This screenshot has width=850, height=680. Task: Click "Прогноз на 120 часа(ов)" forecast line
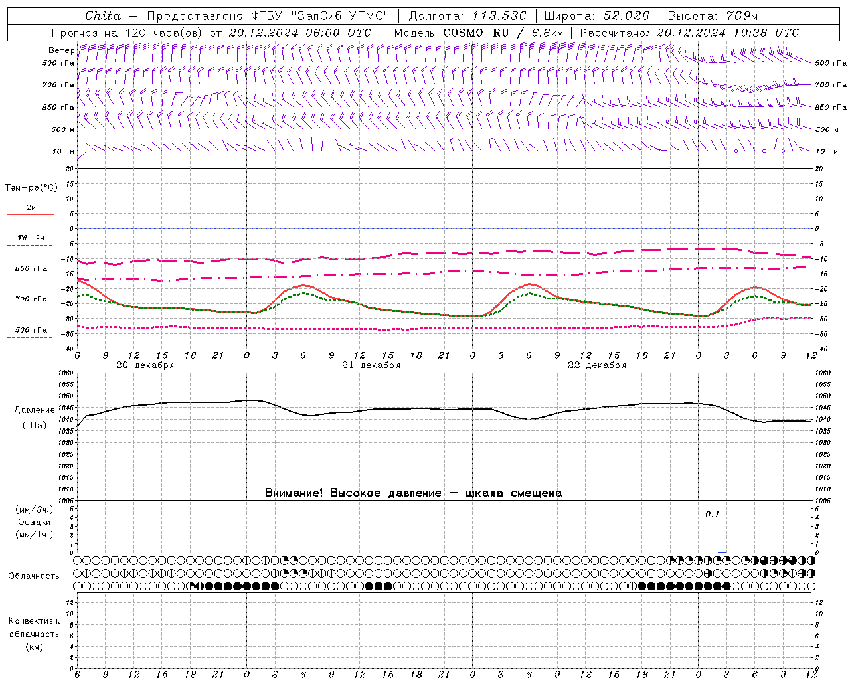tap(128, 33)
